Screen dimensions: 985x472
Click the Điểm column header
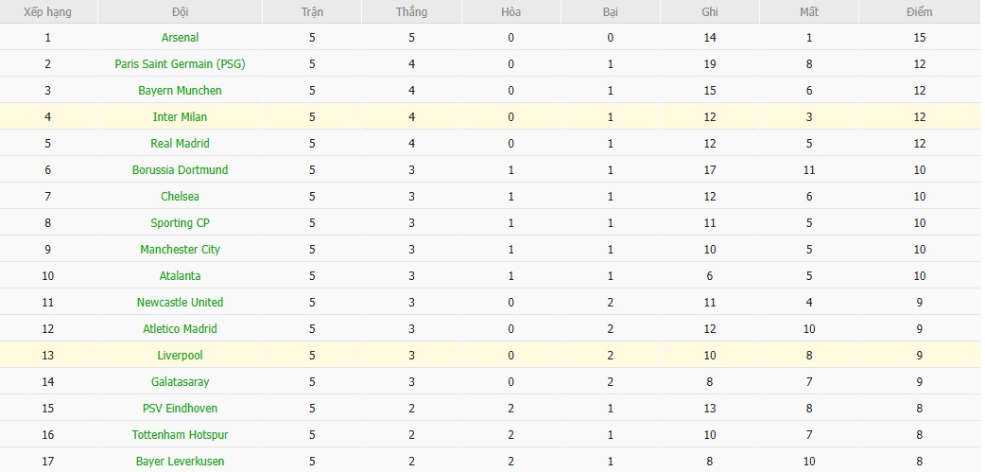(918, 12)
